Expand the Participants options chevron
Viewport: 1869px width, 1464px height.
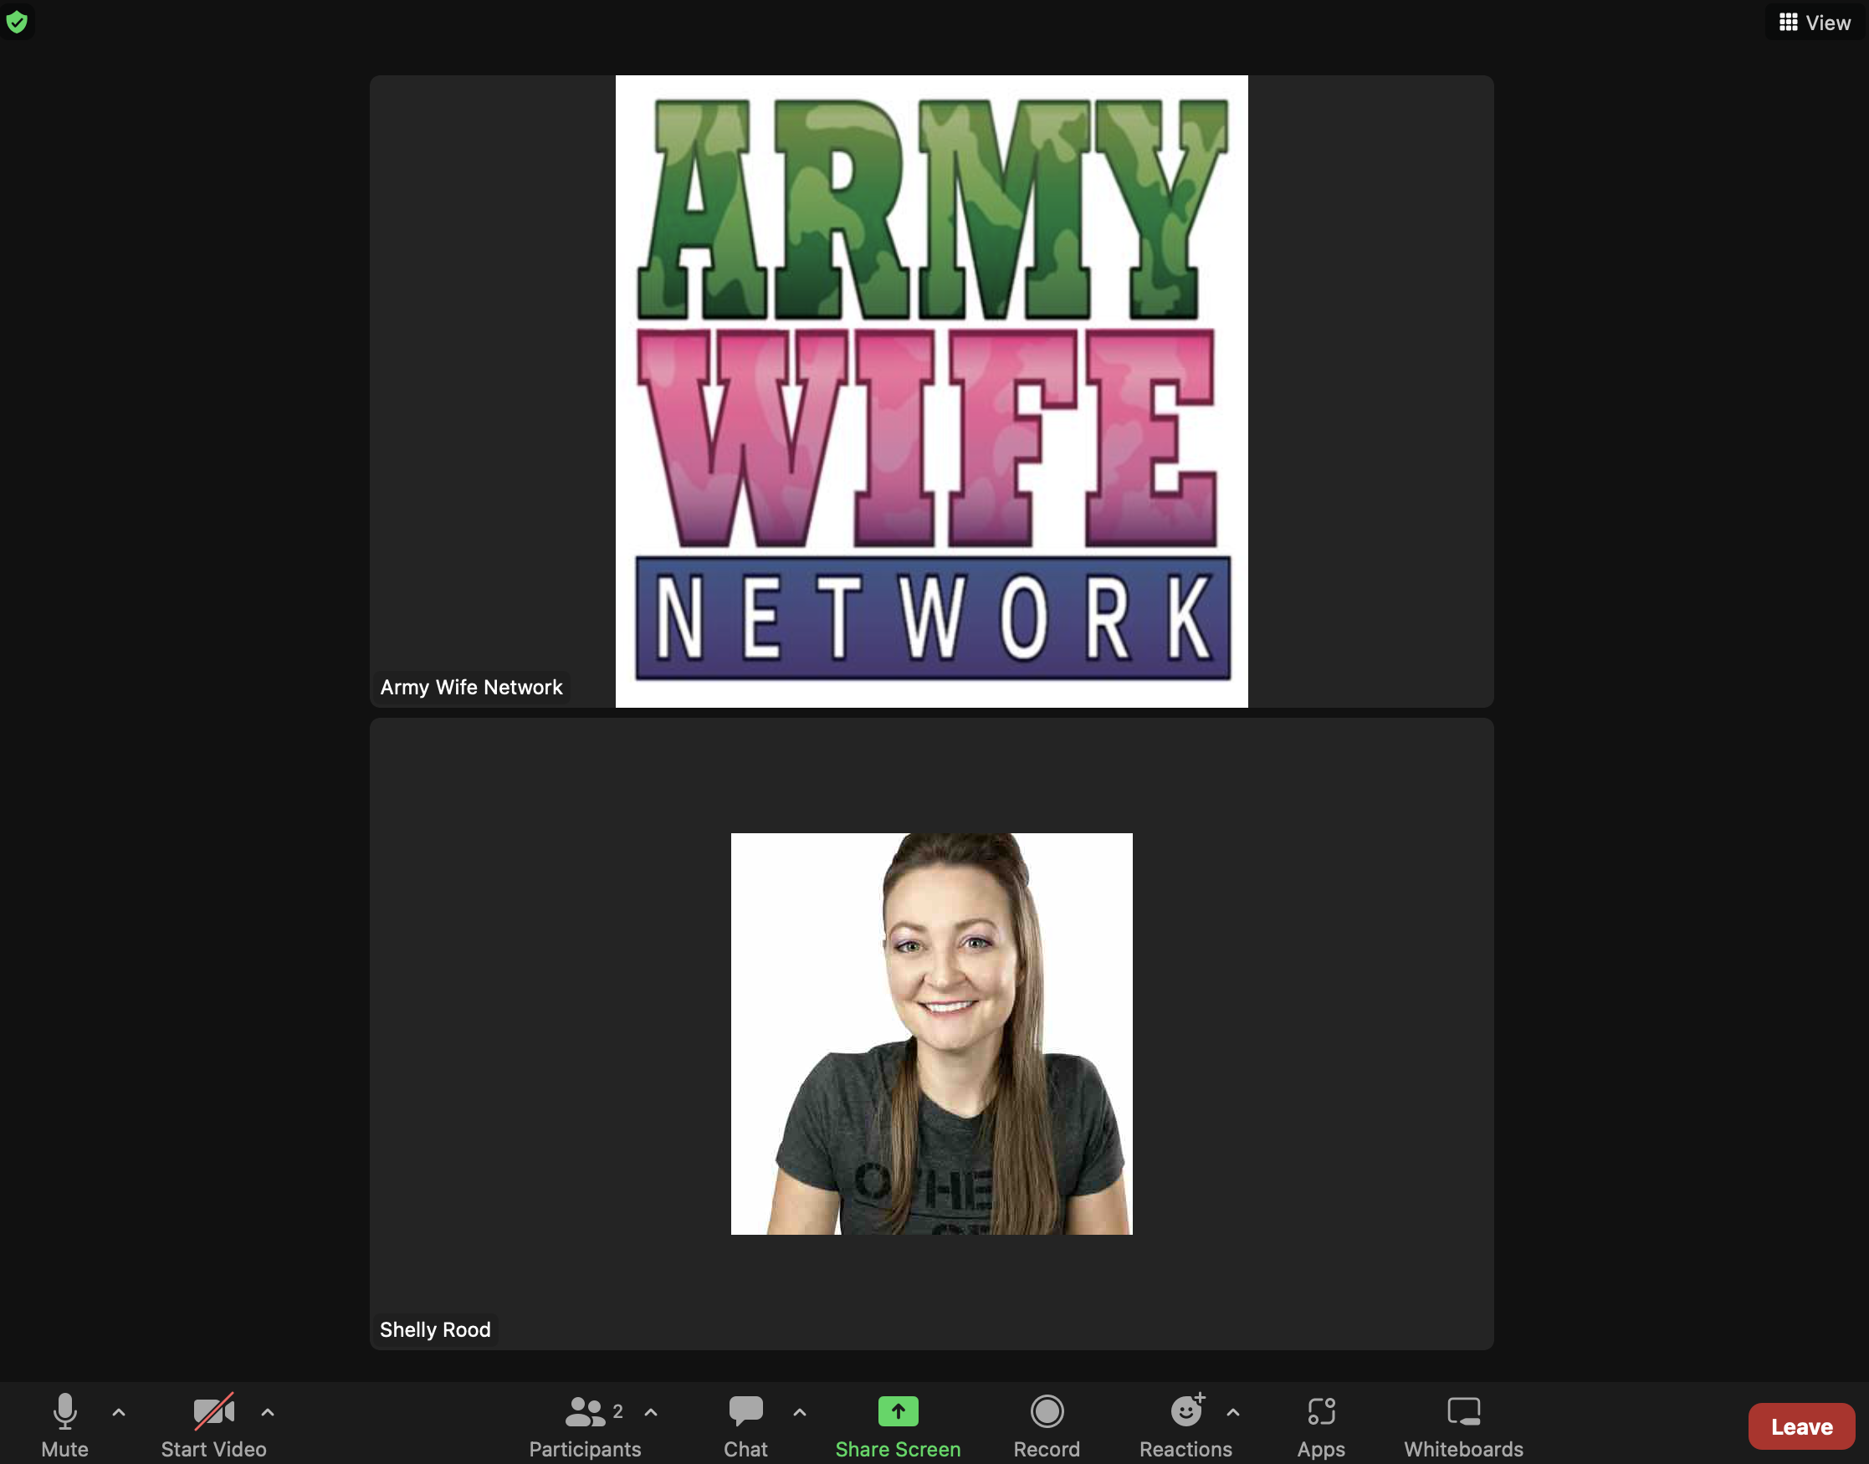[651, 1412]
